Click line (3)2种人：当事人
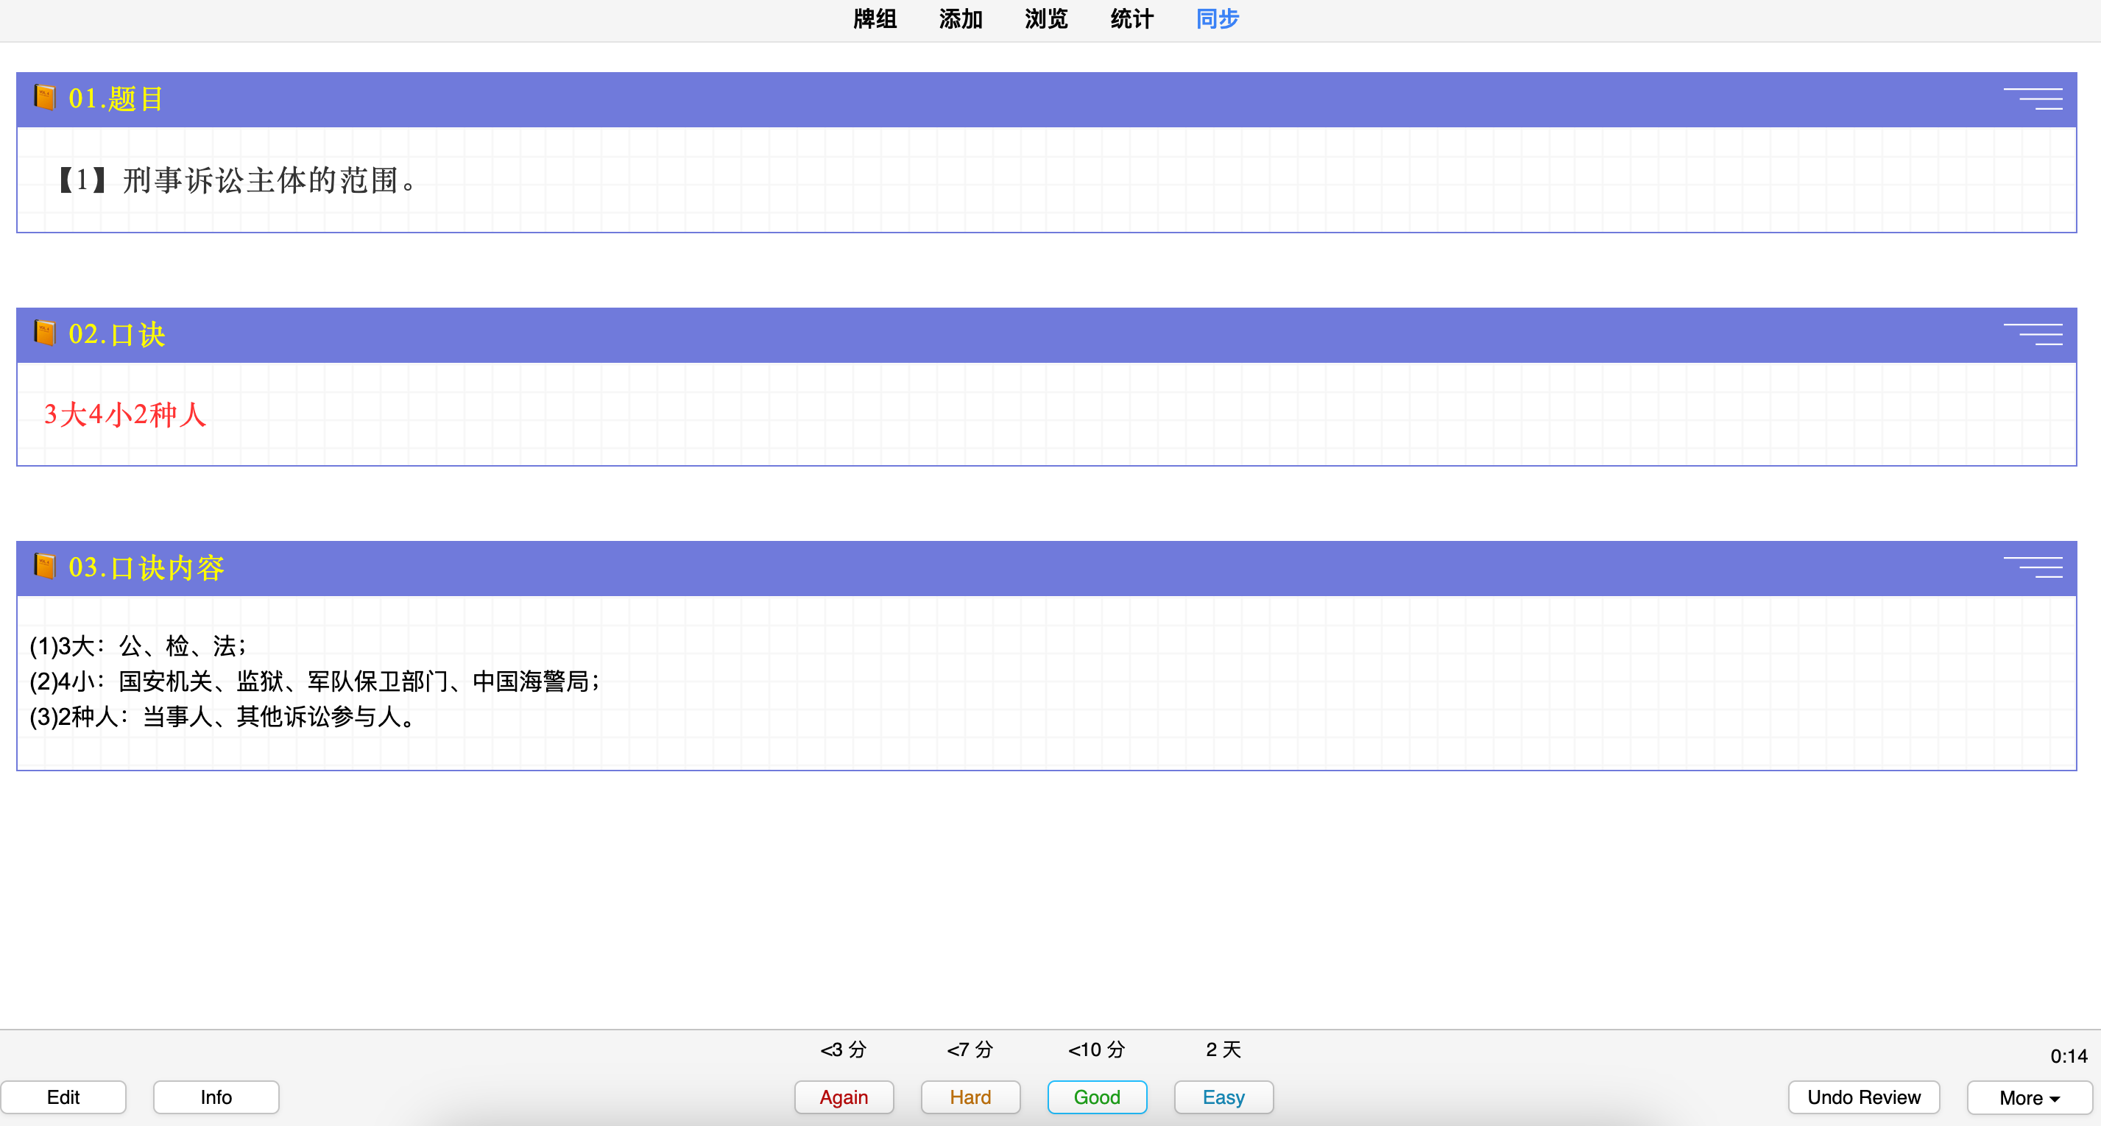 tap(222, 717)
